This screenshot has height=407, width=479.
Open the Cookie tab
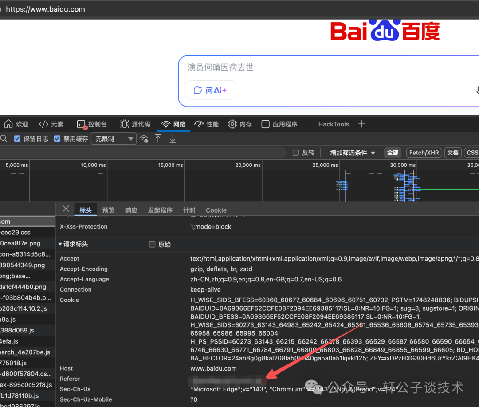coord(216,210)
